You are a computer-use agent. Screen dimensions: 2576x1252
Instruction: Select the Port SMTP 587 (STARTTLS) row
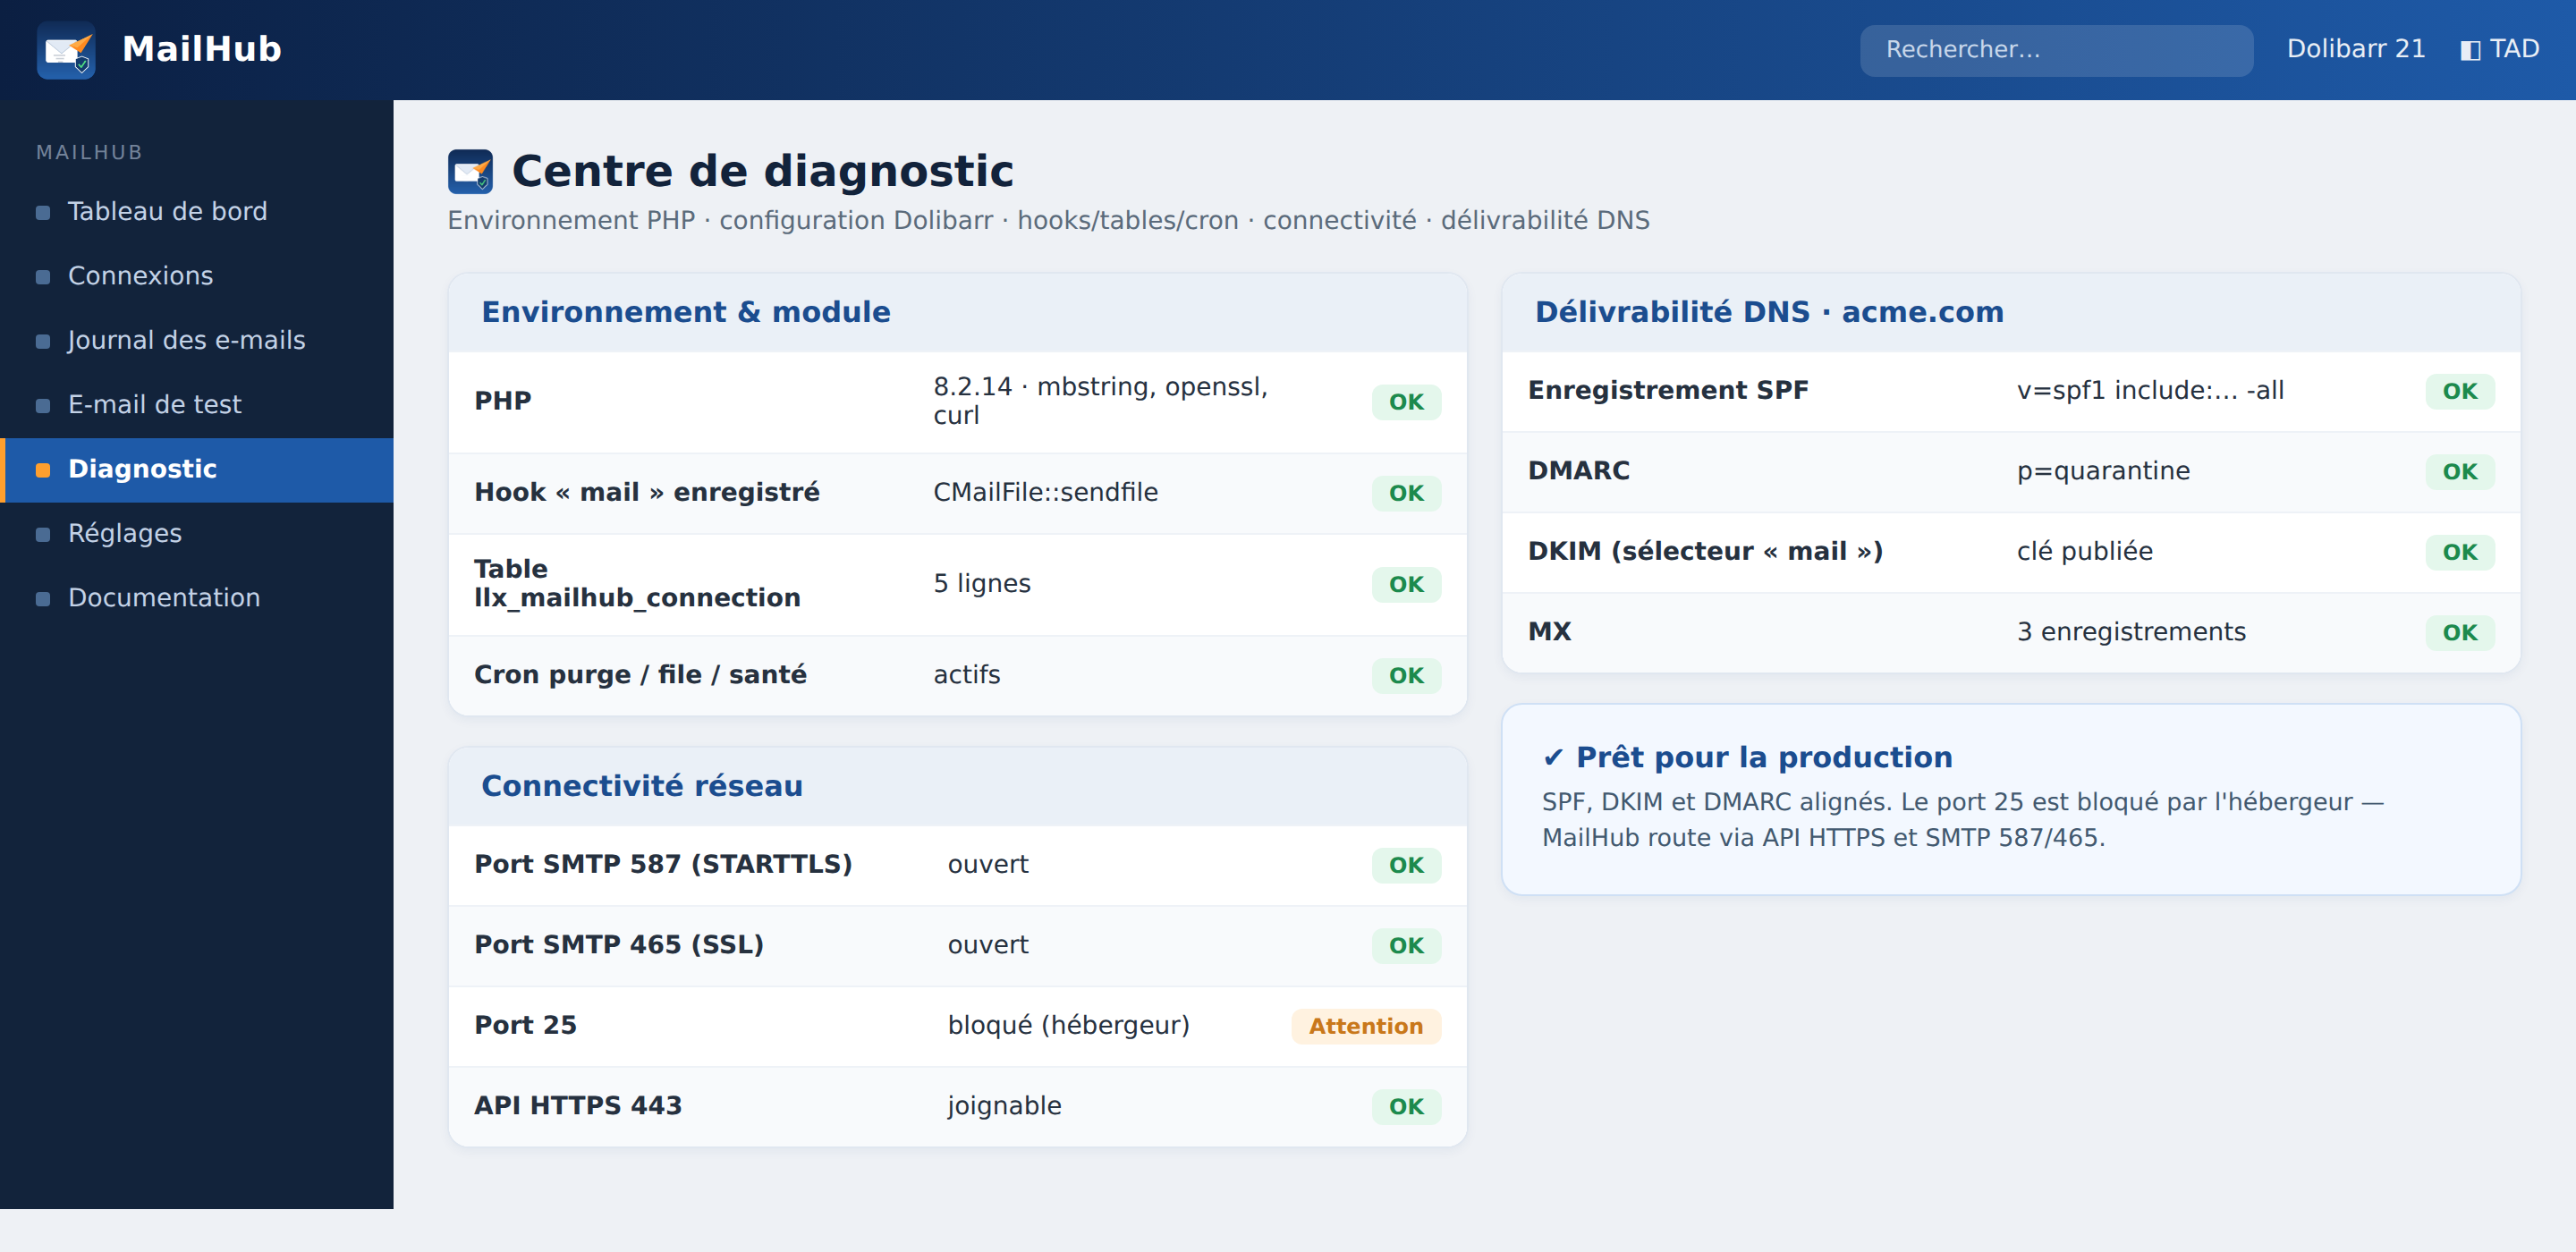(x=957, y=865)
